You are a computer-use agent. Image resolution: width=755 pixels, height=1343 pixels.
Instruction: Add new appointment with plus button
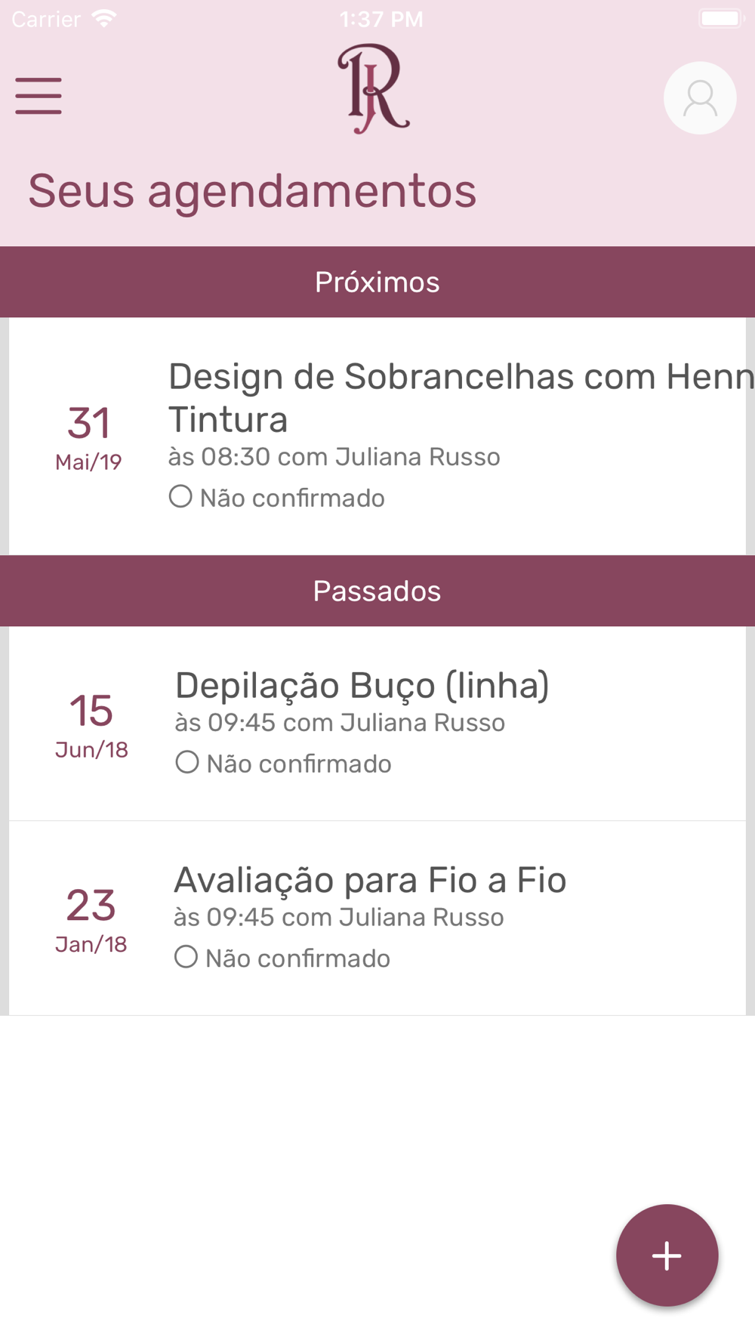(667, 1255)
